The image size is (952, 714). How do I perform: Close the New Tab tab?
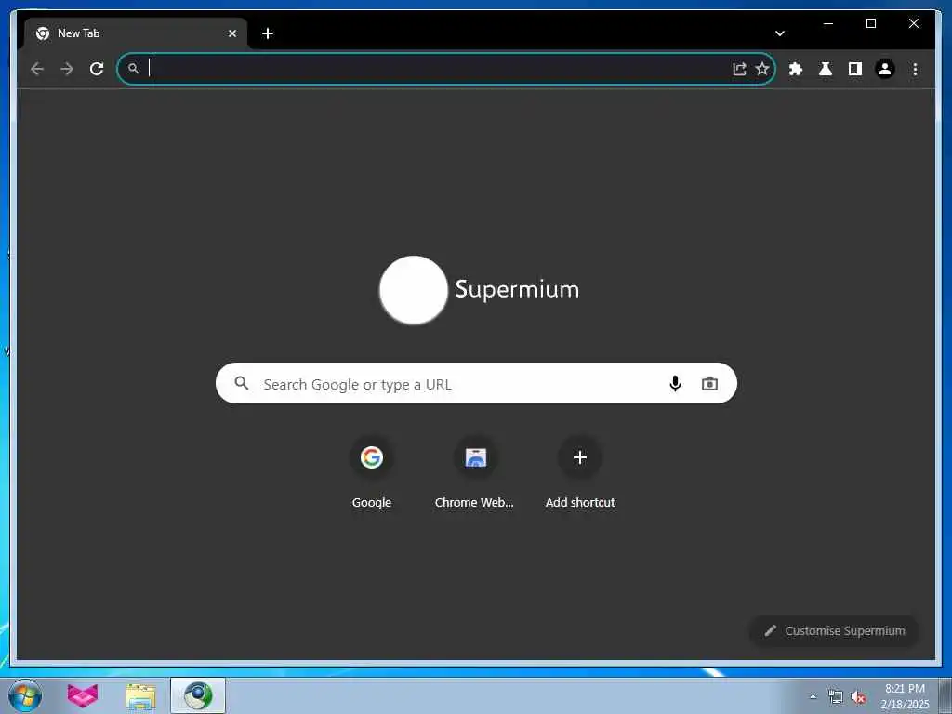[x=231, y=33]
